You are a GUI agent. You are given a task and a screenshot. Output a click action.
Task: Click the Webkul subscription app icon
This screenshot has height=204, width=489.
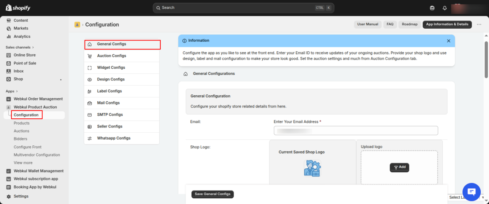[9, 179]
